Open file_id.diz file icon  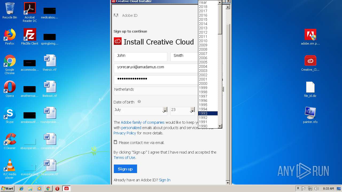(x=310, y=89)
